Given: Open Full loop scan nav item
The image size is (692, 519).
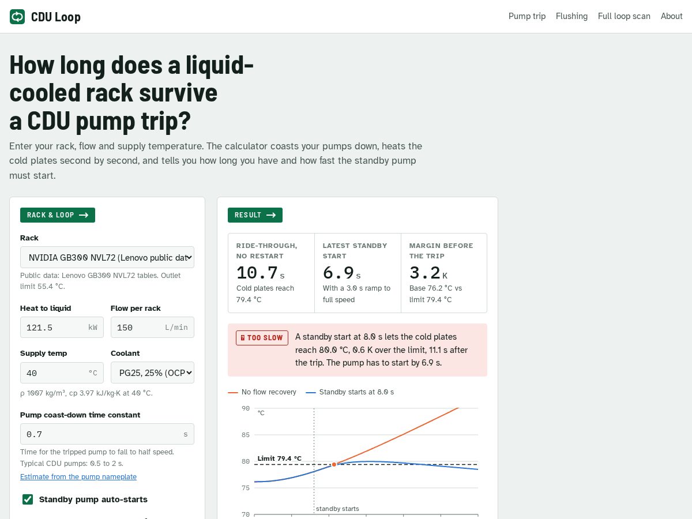Looking at the screenshot, I should pyautogui.click(x=624, y=16).
